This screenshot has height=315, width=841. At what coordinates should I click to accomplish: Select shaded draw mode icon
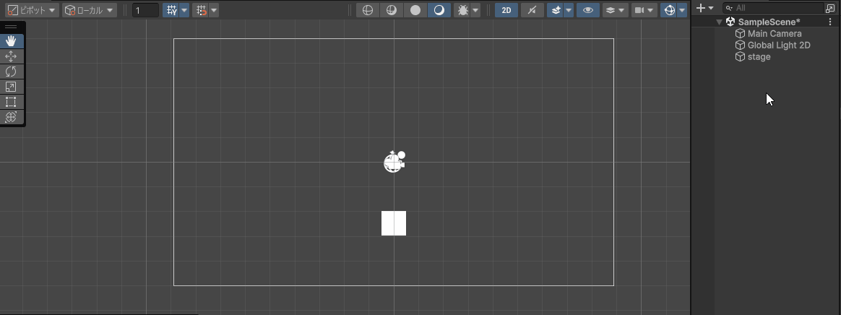[439, 9]
